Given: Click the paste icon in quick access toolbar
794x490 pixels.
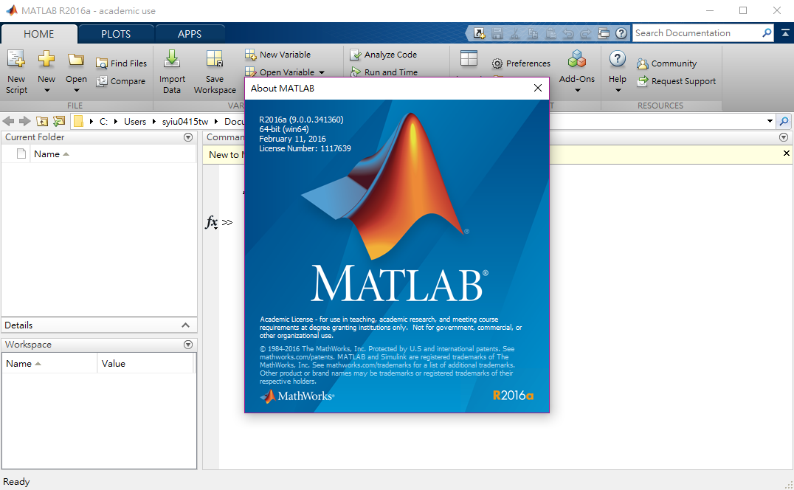Looking at the screenshot, I should (x=550, y=33).
